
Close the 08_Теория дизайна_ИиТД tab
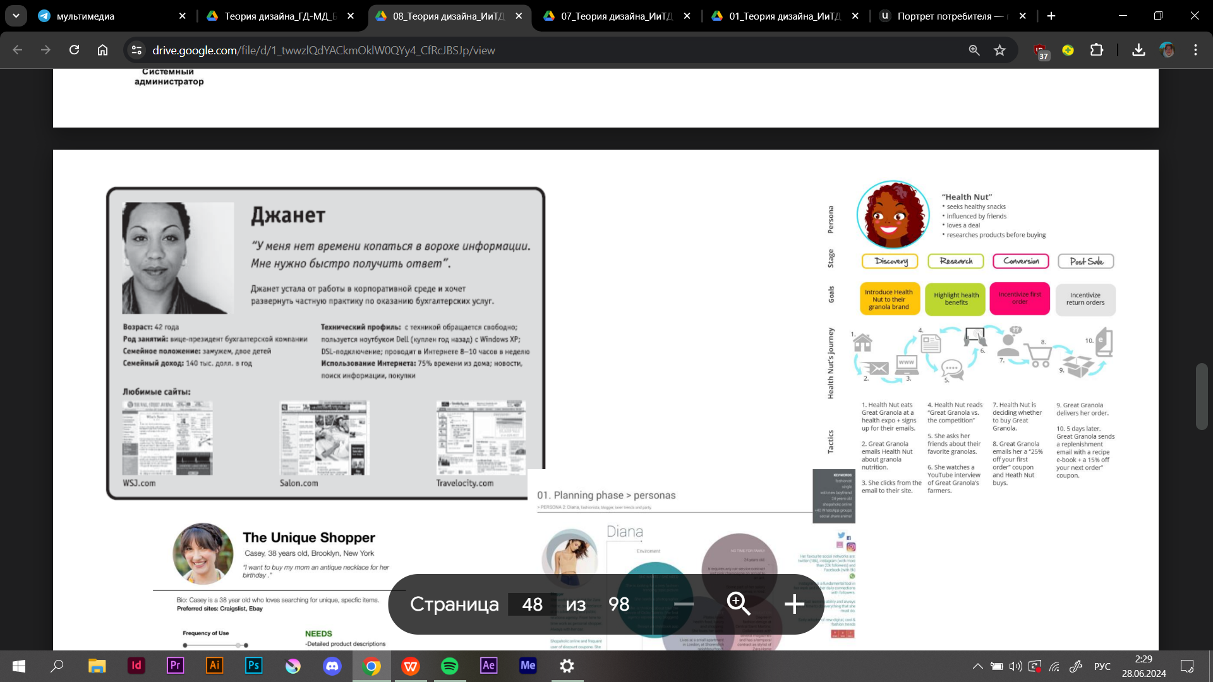pyautogui.click(x=519, y=16)
